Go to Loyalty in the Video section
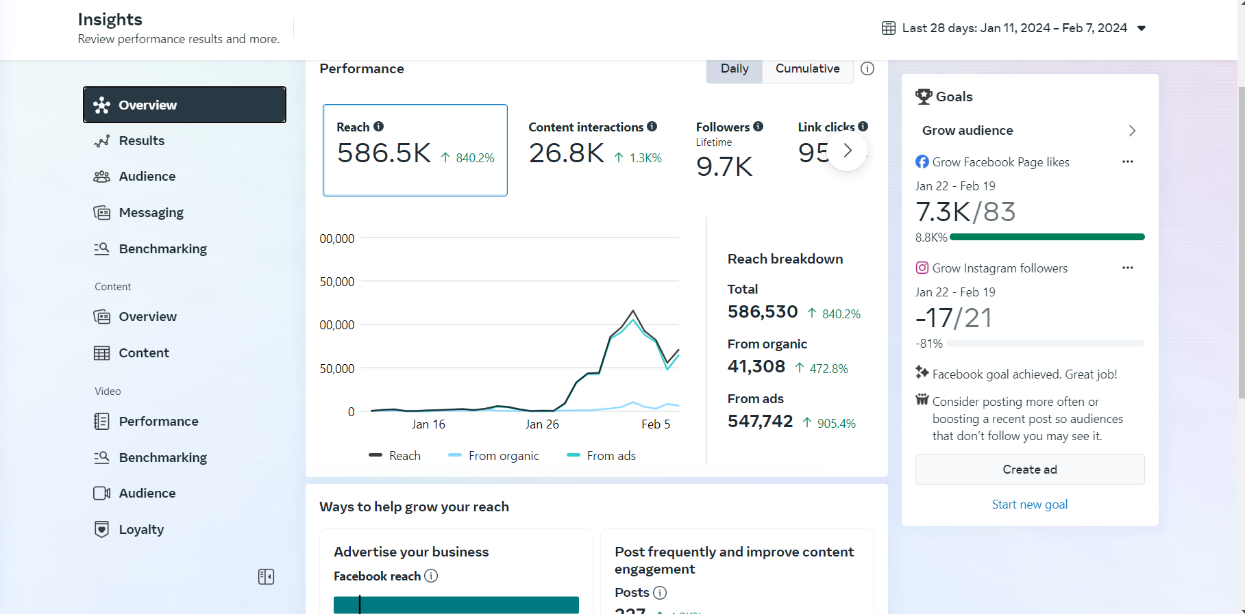This screenshot has width=1245, height=614. pos(141,529)
